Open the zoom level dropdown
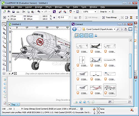Viewport: 139px width, 116px height. pos(95,12)
